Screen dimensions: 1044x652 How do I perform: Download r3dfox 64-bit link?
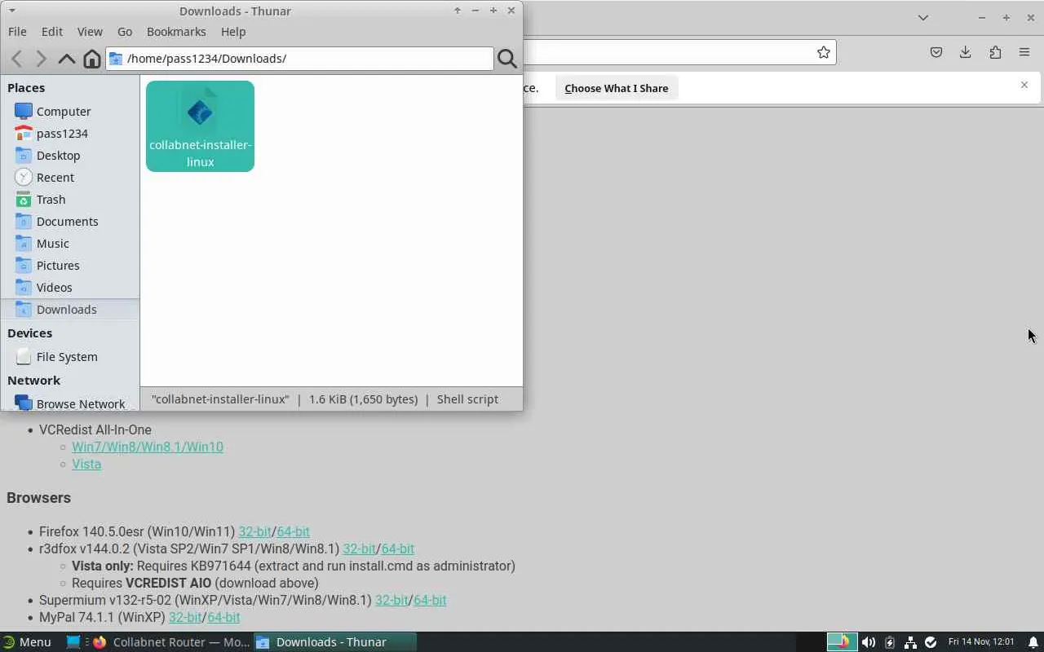pos(398,548)
